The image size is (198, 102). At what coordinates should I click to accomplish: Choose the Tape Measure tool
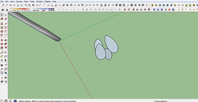[x=2, y=53]
